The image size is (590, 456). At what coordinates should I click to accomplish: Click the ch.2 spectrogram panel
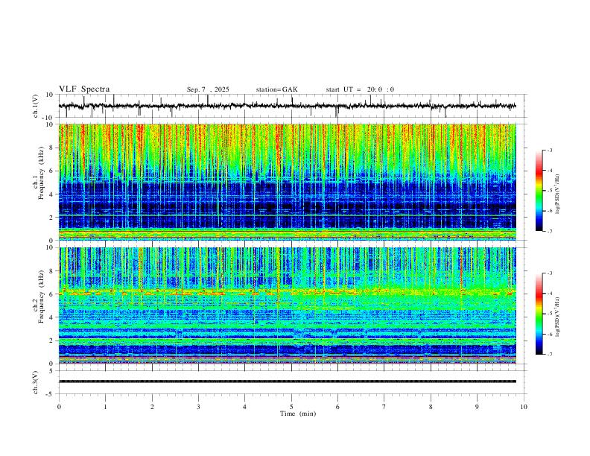287,305
